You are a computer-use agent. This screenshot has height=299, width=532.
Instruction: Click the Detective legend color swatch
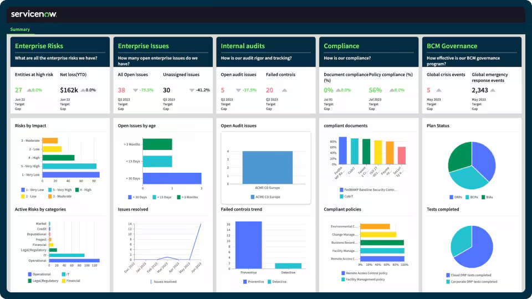click(270, 282)
